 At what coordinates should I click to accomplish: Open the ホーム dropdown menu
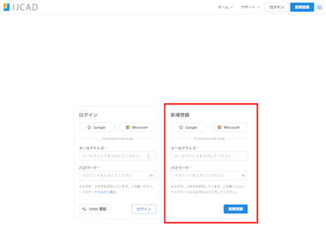[x=226, y=7]
